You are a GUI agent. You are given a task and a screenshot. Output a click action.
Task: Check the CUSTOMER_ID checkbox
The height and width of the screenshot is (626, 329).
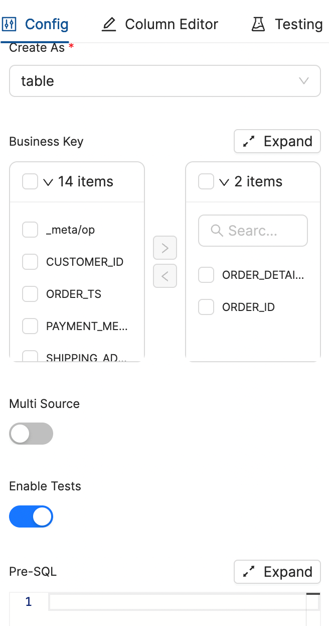[x=30, y=261]
